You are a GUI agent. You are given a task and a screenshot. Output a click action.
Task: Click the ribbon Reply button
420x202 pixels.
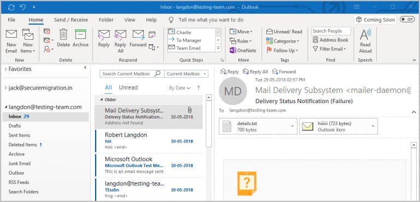pyautogui.click(x=104, y=39)
